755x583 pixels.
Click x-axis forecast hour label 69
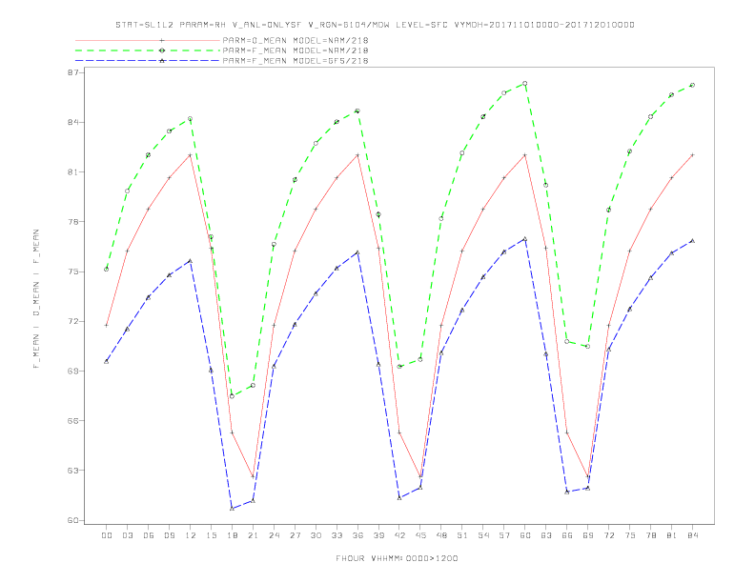(588, 535)
